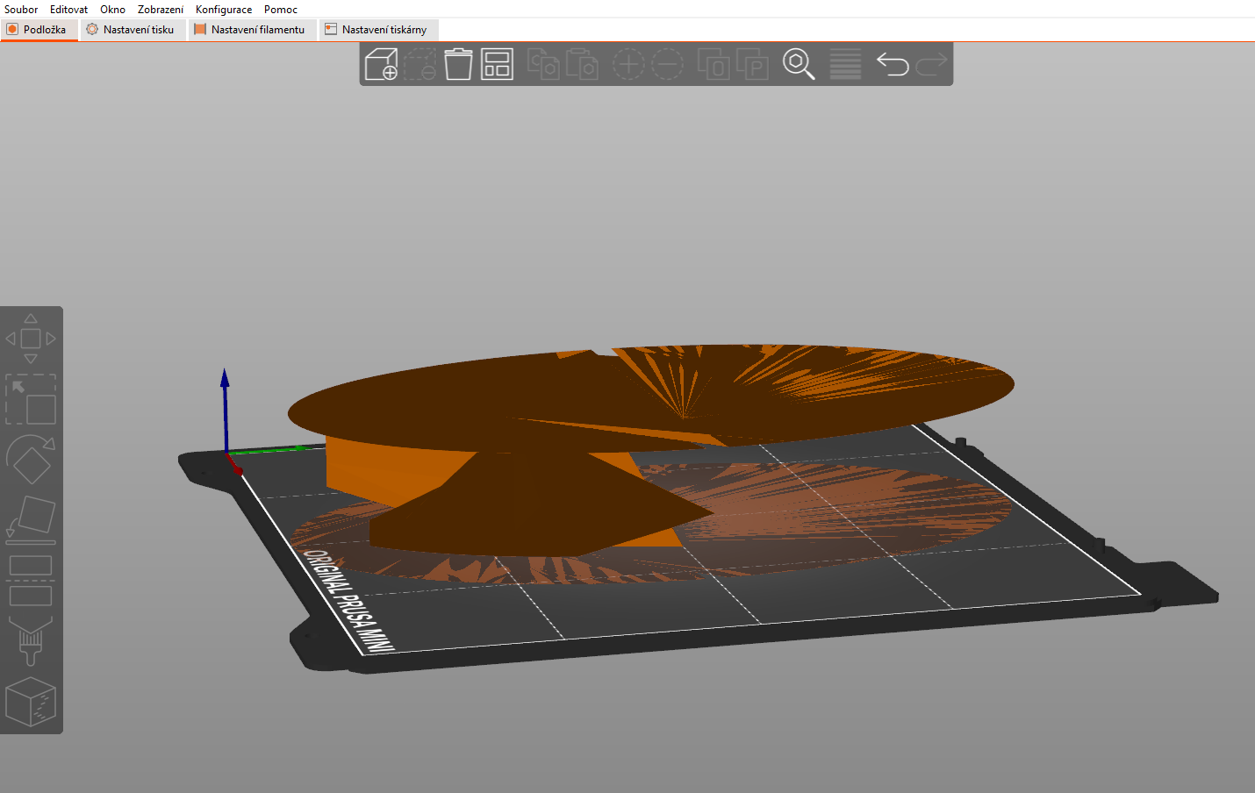Activate the Rotate gizmo tool
The width and height of the screenshot is (1255, 793).
coord(31,460)
